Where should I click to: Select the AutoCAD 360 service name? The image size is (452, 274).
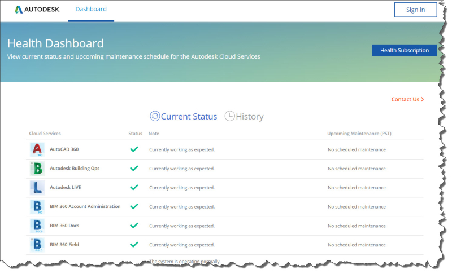[64, 149]
